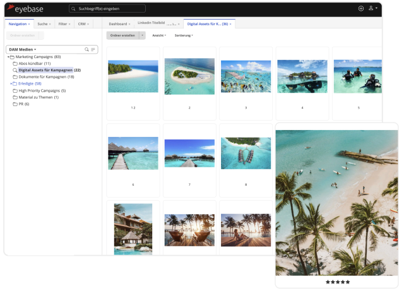Click the five-star rating on the beach preview
Image resolution: width=404 pixels, height=293 pixels.
[x=337, y=282]
